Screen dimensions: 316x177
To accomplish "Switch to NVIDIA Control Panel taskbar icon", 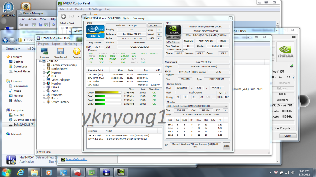I will tap(121, 172).
